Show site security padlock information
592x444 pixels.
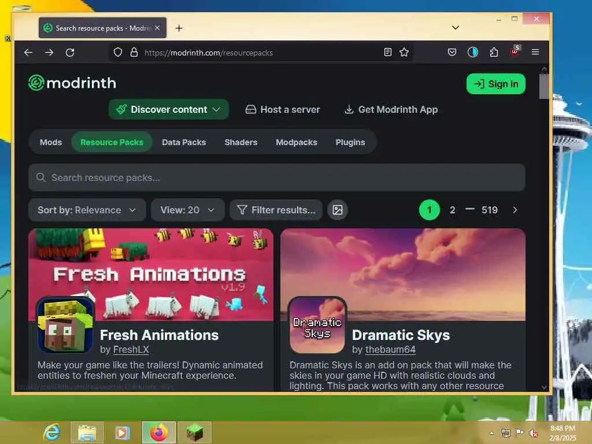point(134,53)
